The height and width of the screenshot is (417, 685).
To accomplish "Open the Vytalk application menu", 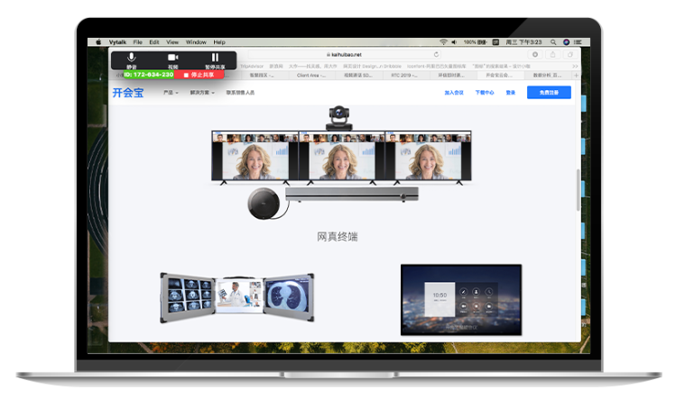I will click(117, 42).
